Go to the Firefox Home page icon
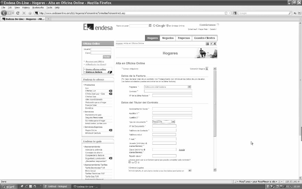 click(30, 13)
